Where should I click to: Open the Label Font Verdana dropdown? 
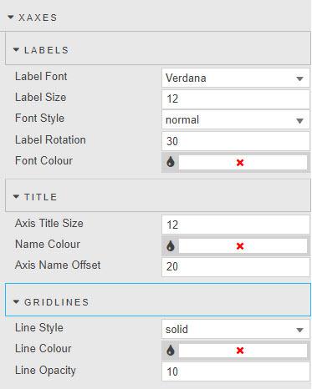click(x=236, y=78)
